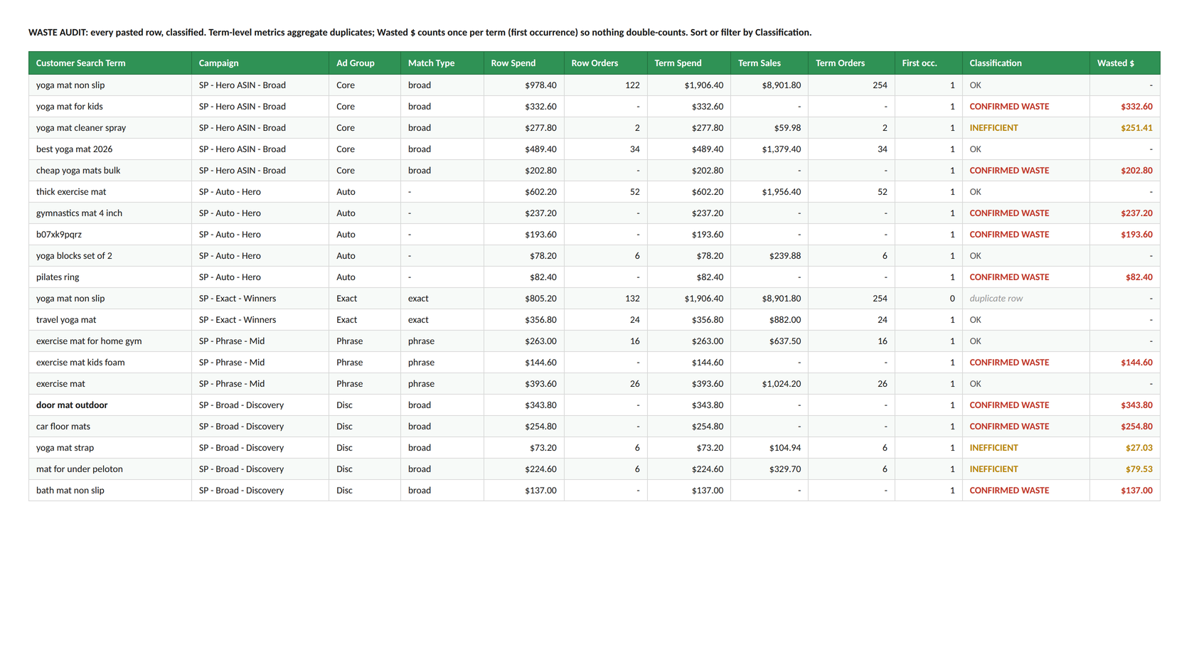
Task: Click the 'bath mat non slip' cell
Action: pos(110,491)
